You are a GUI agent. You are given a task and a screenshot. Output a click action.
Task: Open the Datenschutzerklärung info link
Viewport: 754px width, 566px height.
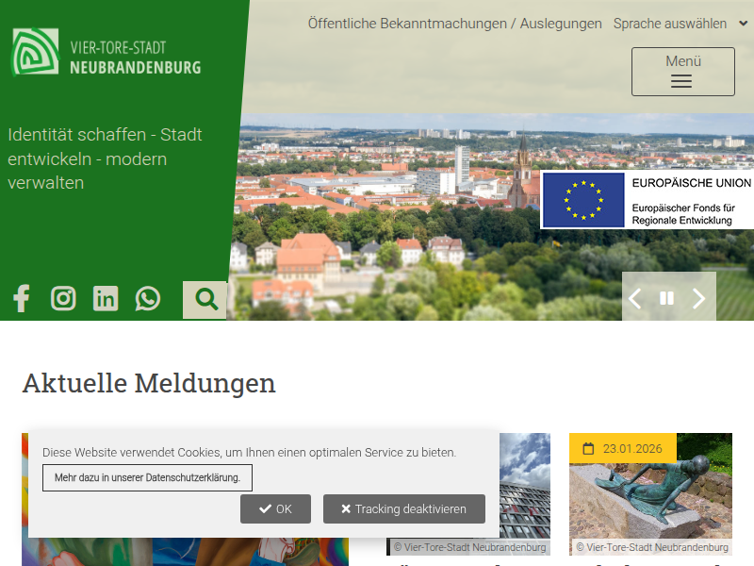147,477
